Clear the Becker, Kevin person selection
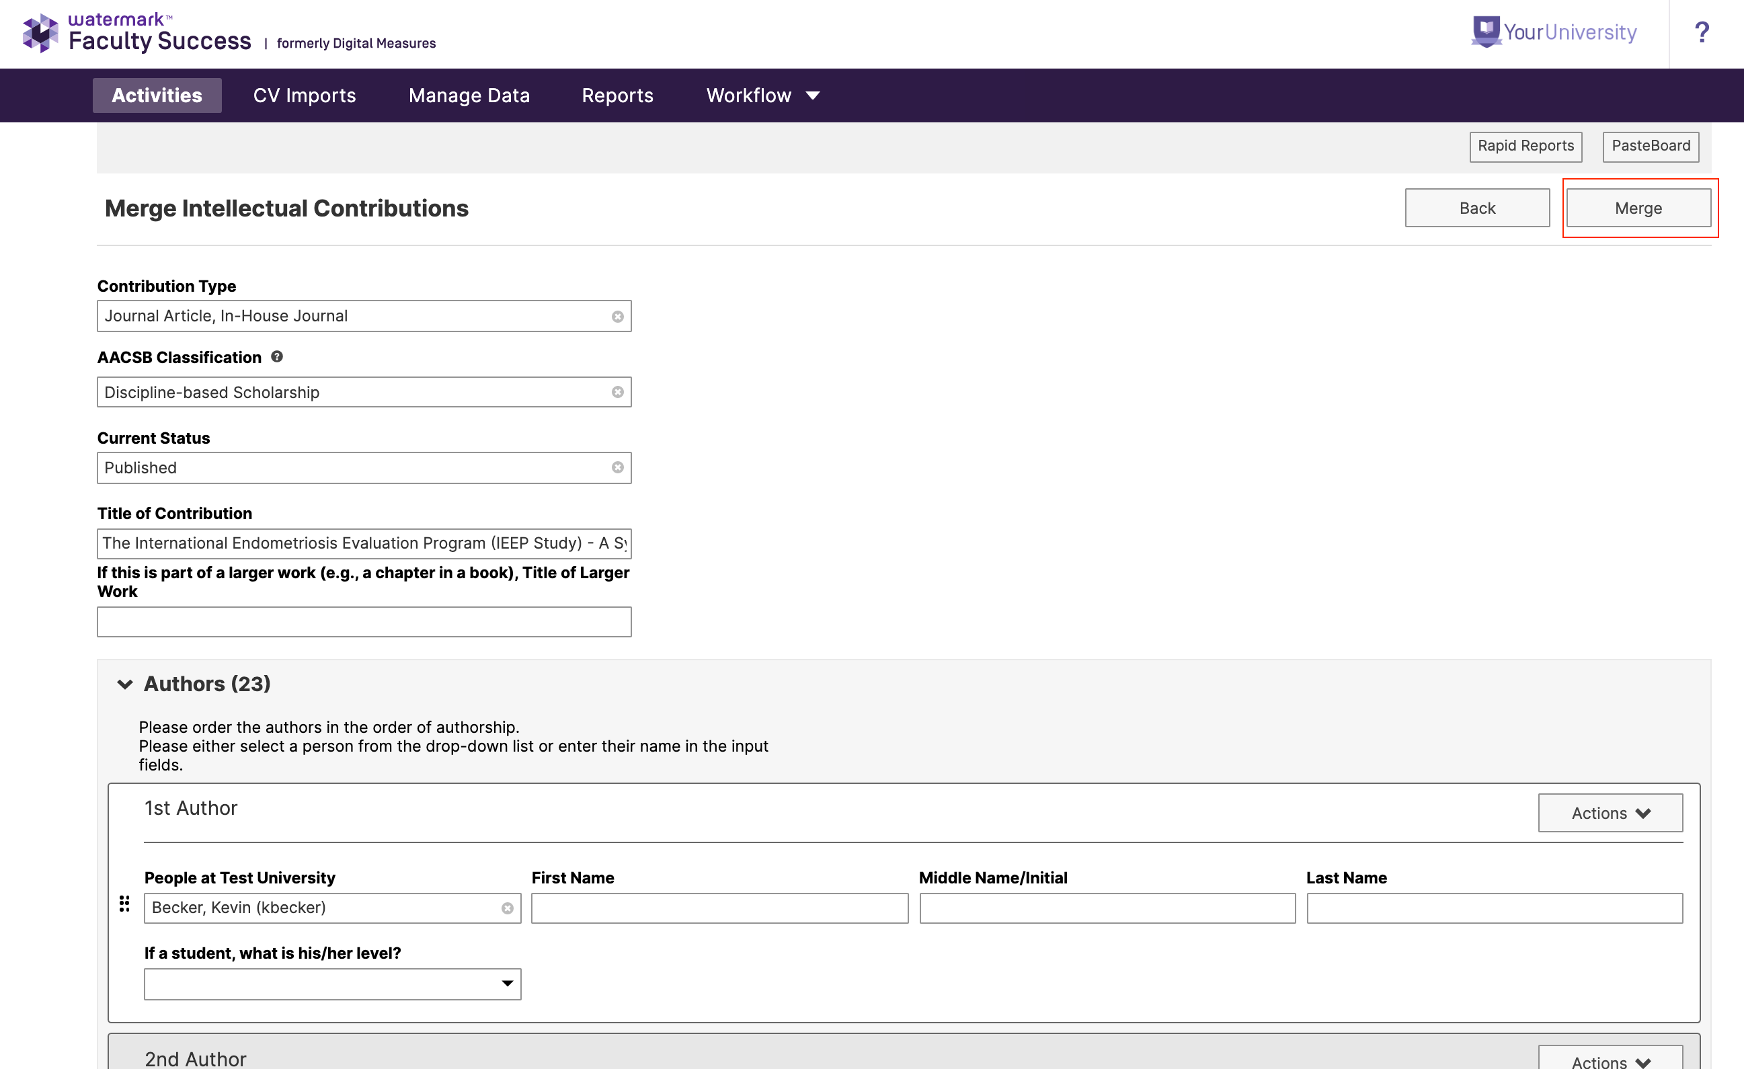 click(507, 908)
